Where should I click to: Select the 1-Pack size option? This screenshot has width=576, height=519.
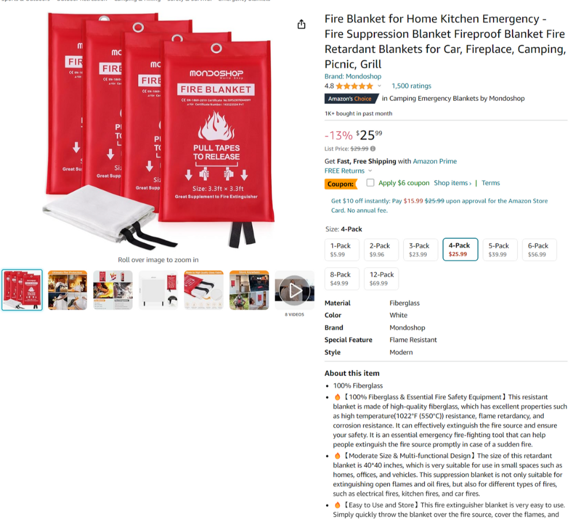pyautogui.click(x=342, y=250)
